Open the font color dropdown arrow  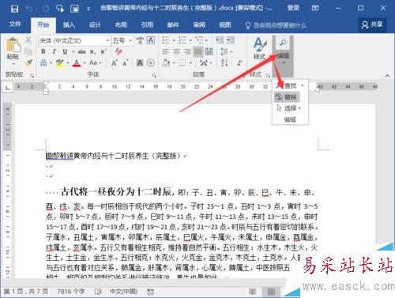pos(85,63)
